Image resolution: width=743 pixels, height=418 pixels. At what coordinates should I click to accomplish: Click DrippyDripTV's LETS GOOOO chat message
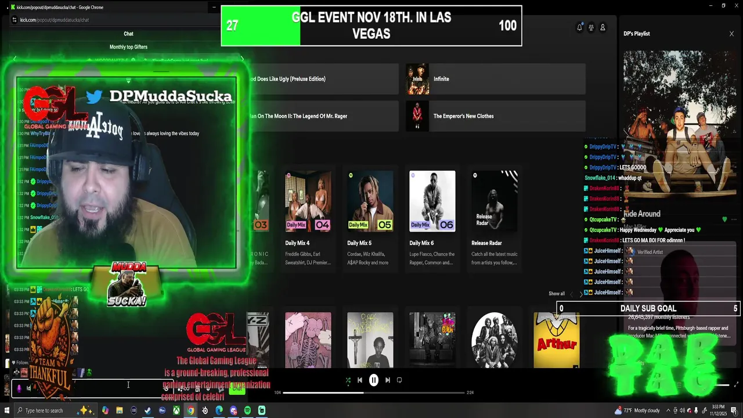pyautogui.click(x=615, y=168)
